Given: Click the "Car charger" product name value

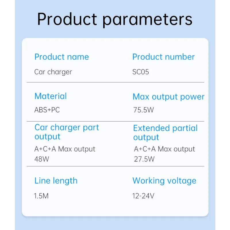Looking at the screenshot, I should [53, 72].
